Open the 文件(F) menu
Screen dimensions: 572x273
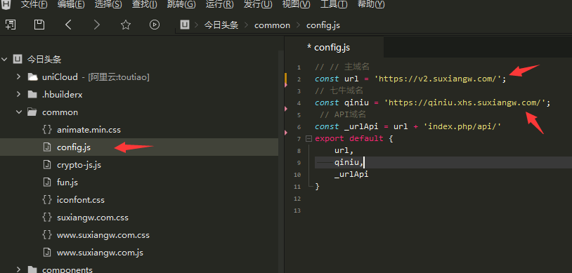pos(34,4)
